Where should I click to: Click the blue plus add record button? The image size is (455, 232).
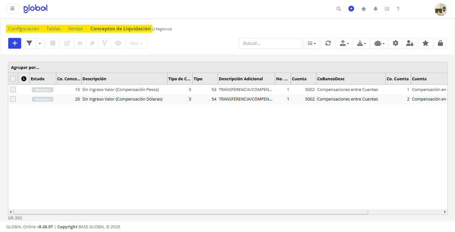15,43
